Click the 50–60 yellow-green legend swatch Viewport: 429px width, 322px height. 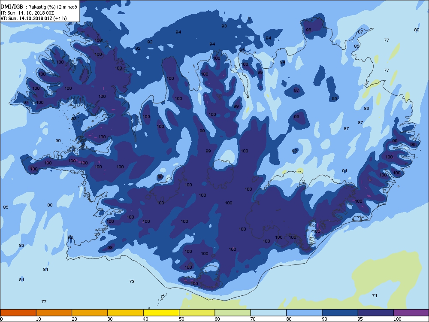pos(197,313)
